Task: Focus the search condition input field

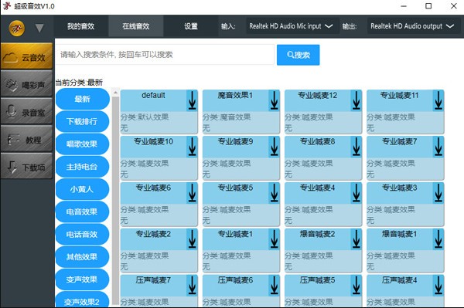Action: coord(165,55)
